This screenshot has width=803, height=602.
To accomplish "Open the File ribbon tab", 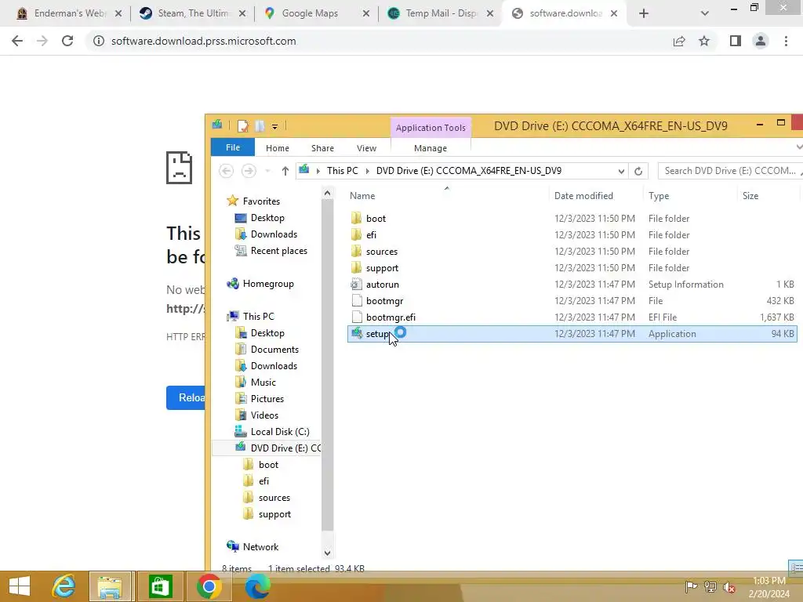I will coord(233,147).
